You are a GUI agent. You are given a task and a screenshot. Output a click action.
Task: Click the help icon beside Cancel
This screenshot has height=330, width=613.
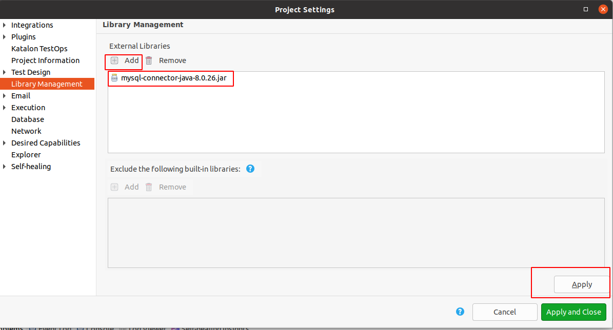click(x=460, y=312)
